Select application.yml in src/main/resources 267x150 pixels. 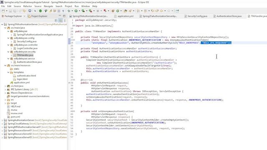point(21,82)
